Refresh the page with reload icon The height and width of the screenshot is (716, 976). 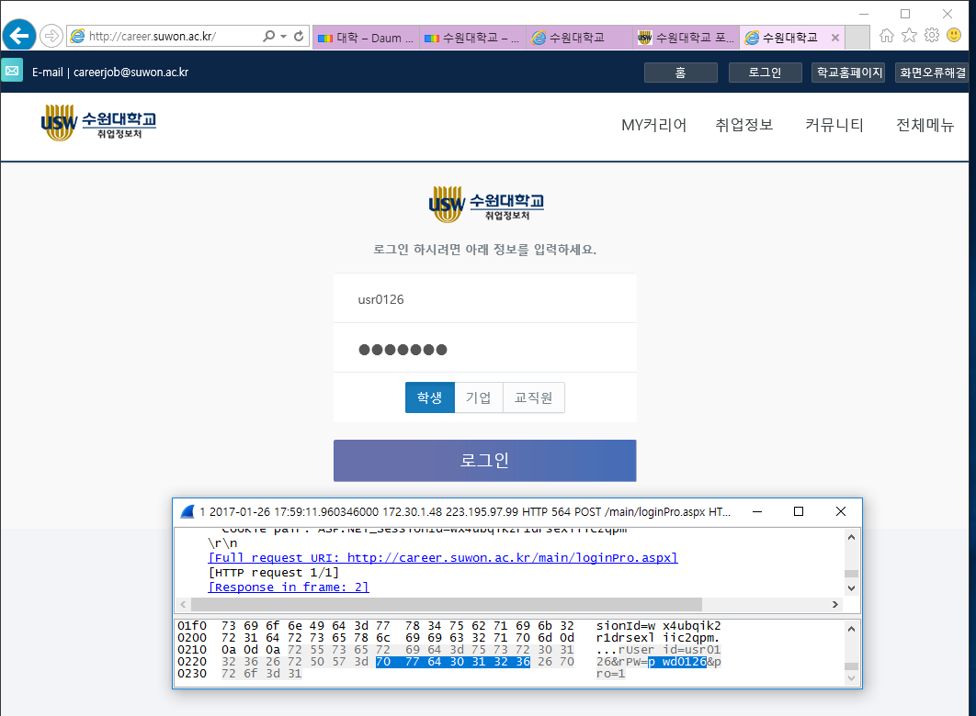coord(299,36)
